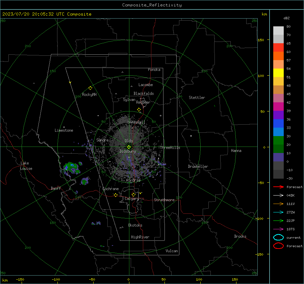
Task: Click the Vulcan label
Action: coord(172,251)
